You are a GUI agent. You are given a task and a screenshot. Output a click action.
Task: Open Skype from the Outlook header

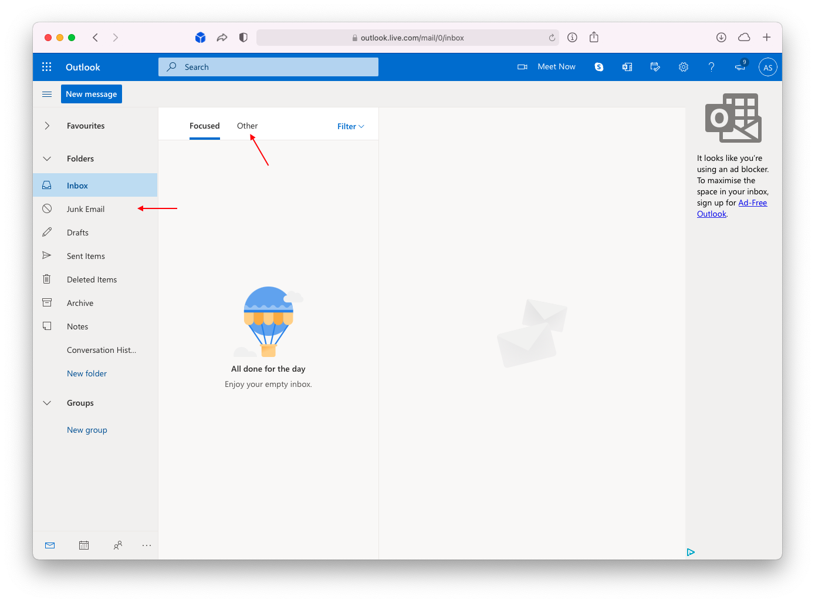598,67
